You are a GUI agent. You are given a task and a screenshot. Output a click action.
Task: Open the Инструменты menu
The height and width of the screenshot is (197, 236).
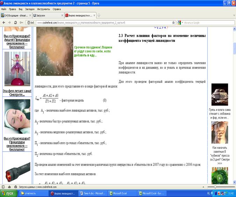coord(44,9)
